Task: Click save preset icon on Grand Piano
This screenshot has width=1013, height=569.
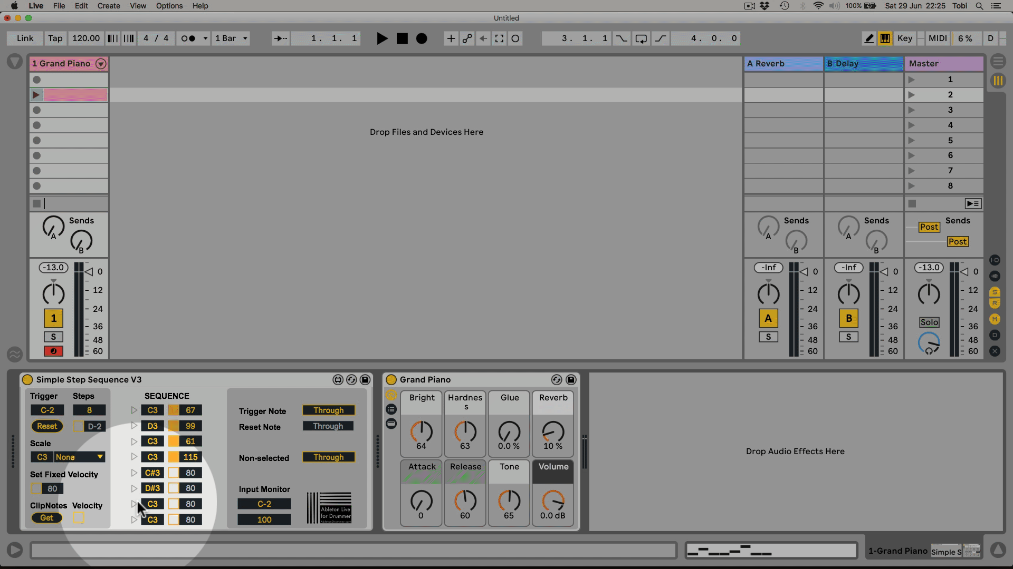Action: [571, 380]
